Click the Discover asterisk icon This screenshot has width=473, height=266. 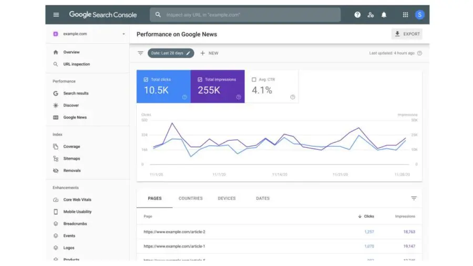coord(56,106)
